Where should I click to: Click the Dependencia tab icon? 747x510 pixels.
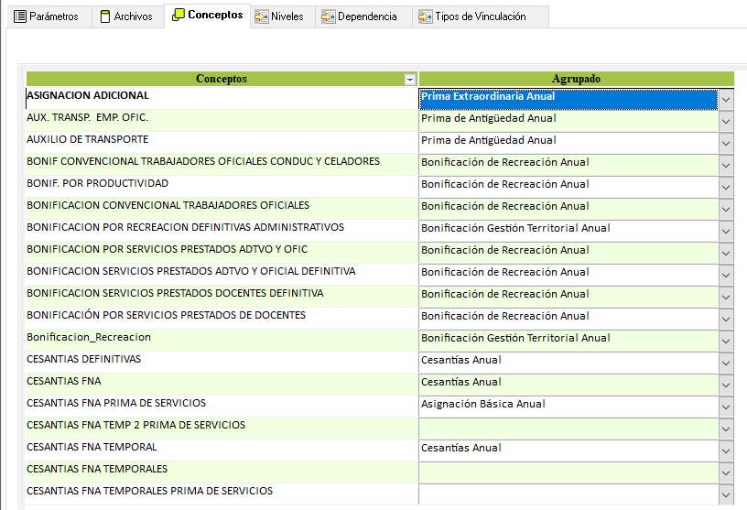click(329, 16)
